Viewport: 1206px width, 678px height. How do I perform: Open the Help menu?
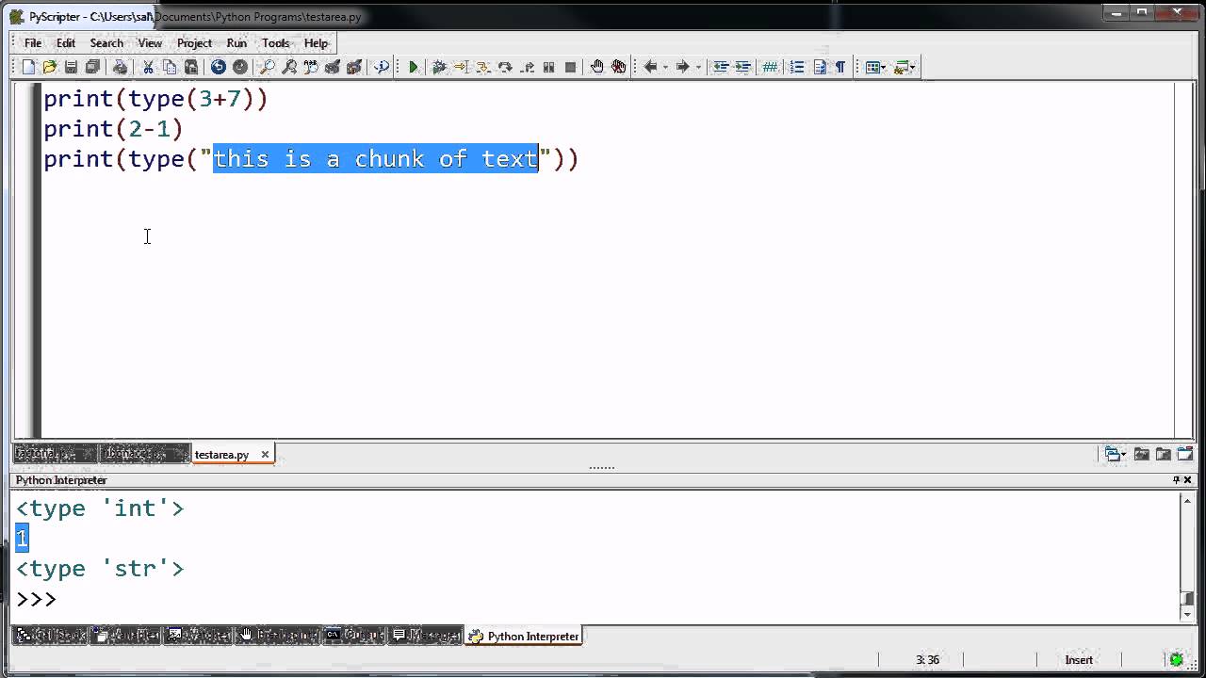[x=316, y=43]
